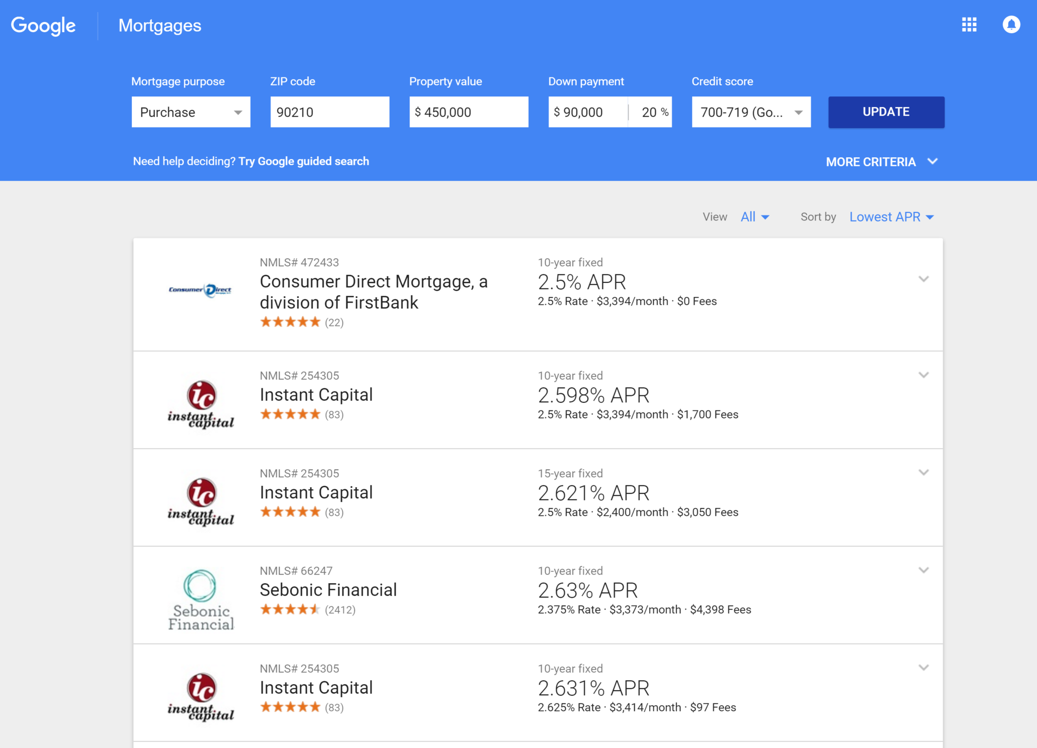Image resolution: width=1037 pixels, height=748 pixels.
Task: Click the $97 Fees details line
Action: pyautogui.click(x=637, y=707)
